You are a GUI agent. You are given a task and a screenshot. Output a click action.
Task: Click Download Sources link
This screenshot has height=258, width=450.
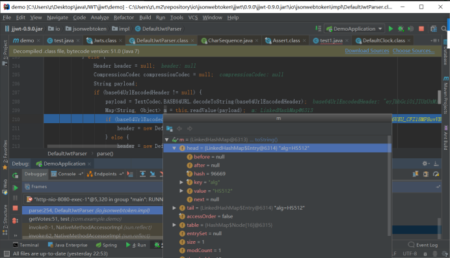(x=367, y=51)
